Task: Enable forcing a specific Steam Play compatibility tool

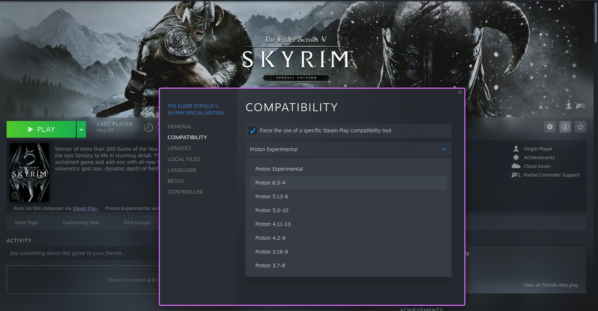Action: point(253,130)
